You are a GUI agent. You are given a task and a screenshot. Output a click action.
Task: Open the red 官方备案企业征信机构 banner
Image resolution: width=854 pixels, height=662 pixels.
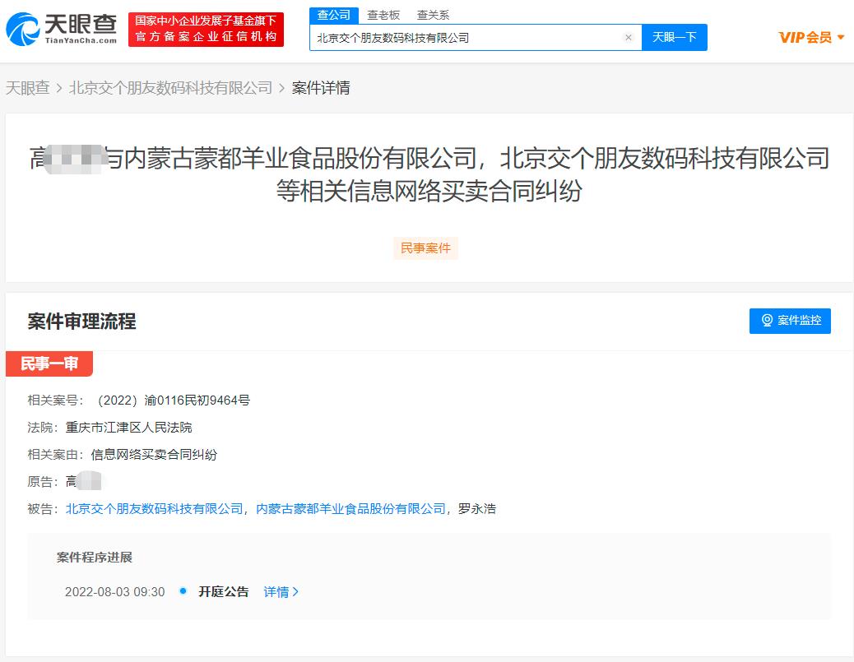pyautogui.click(x=206, y=30)
